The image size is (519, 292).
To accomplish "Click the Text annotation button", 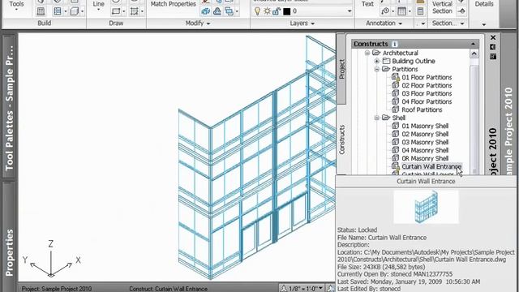I will [x=367, y=4].
